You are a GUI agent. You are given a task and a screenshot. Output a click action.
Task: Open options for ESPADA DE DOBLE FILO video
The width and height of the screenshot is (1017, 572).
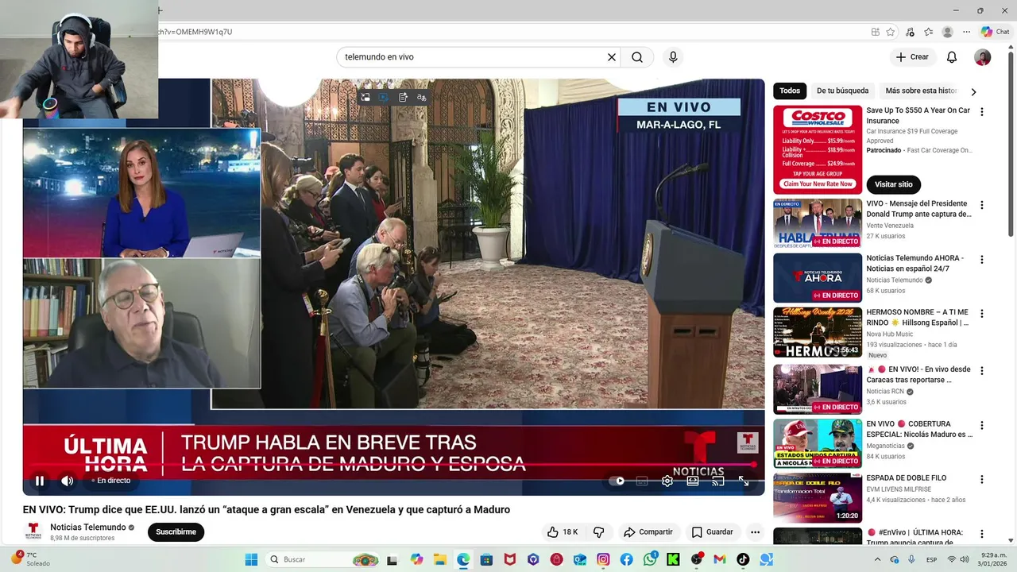point(982,479)
